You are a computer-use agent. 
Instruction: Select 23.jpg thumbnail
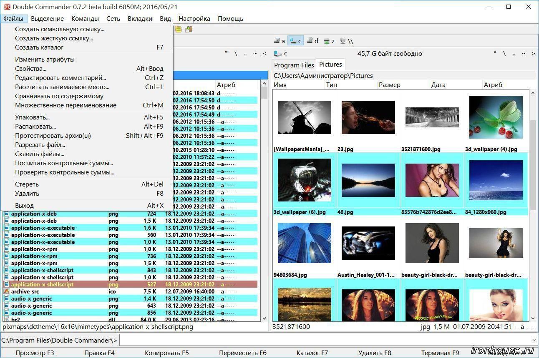(368, 117)
